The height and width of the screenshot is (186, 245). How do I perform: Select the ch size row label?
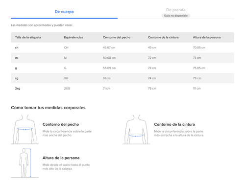coord(17,47)
